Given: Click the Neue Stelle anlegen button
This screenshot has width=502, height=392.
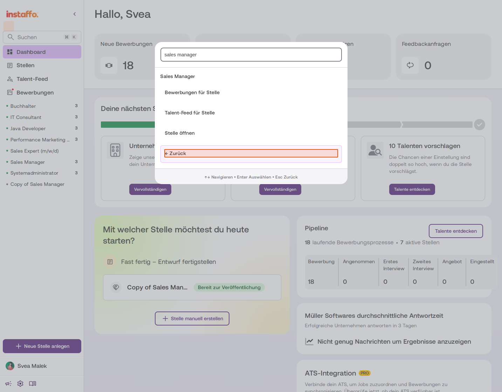Looking at the screenshot, I should pyautogui.click(x=42, y=346).
